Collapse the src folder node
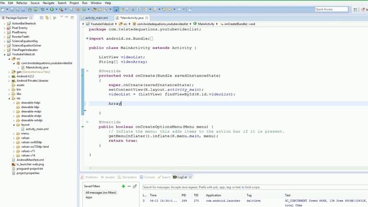 (9, 59)
